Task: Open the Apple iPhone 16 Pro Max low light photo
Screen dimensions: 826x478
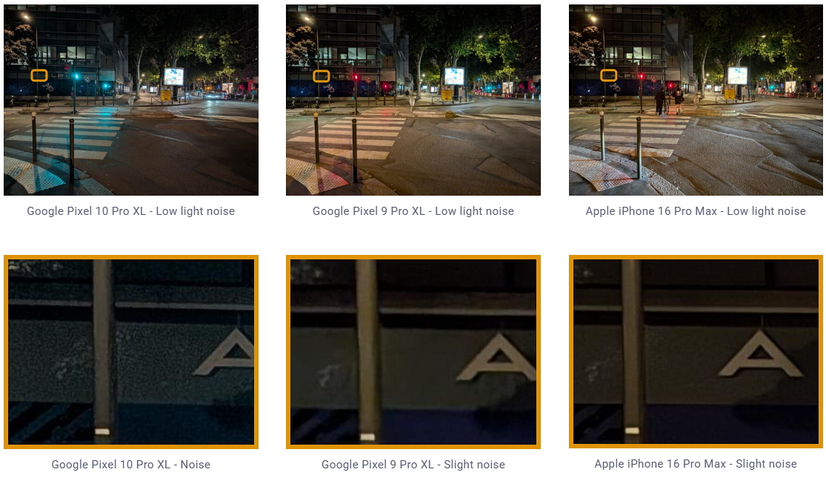Action: (x=696, y=100)
